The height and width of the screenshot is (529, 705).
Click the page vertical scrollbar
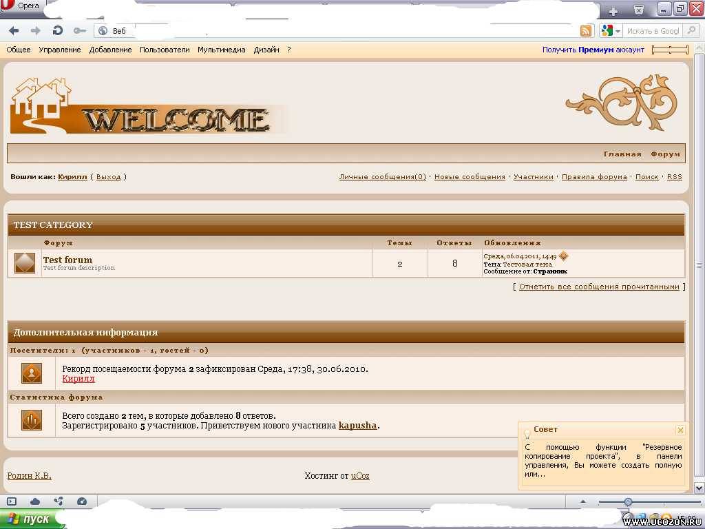click(x=699, y=265)
